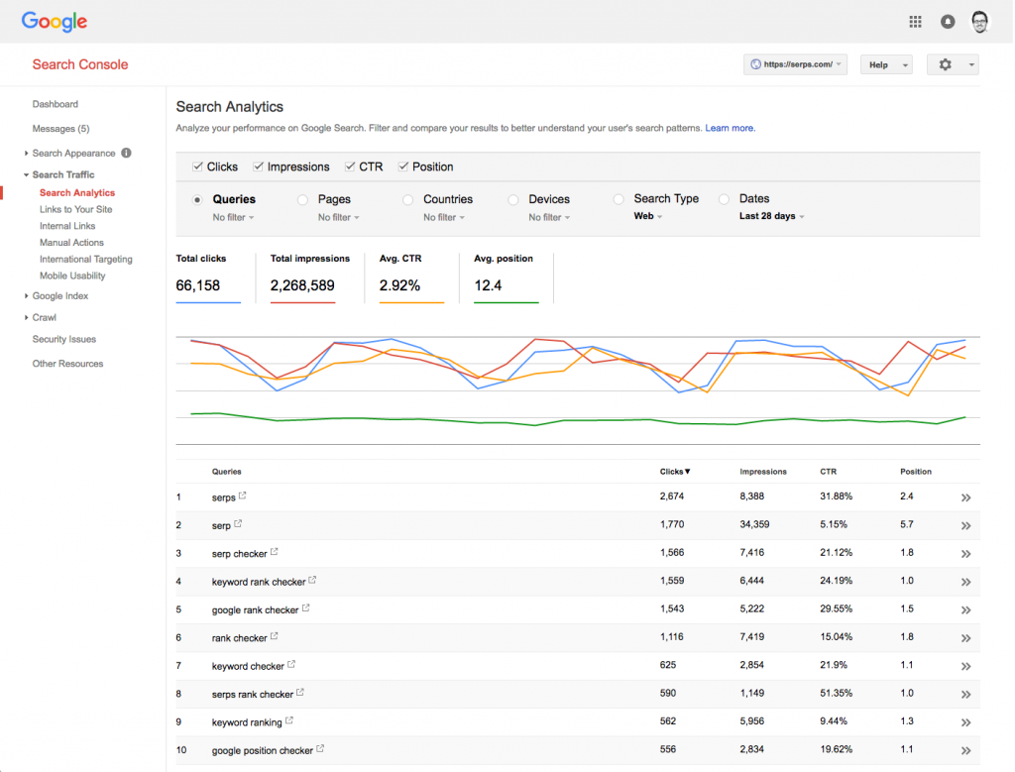Viewport: 1015px width, 772px height.
Task: Click the double-arrow icon on the 'serp checker' row
Action: coord(965,553)
